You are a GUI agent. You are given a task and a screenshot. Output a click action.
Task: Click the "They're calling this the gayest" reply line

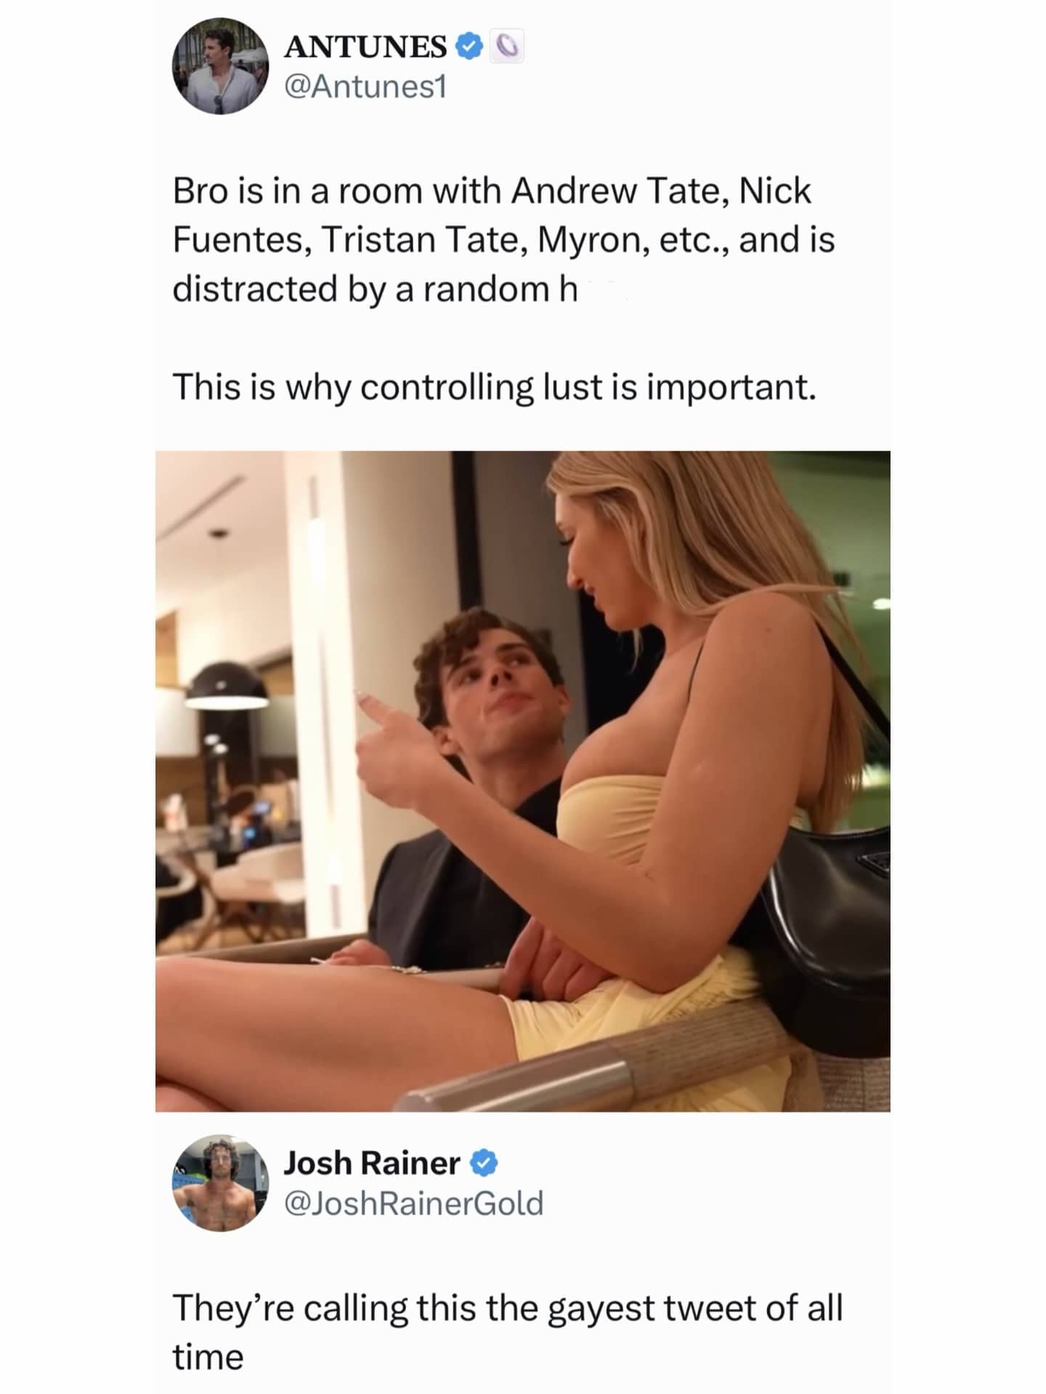tap(507, 1308)
